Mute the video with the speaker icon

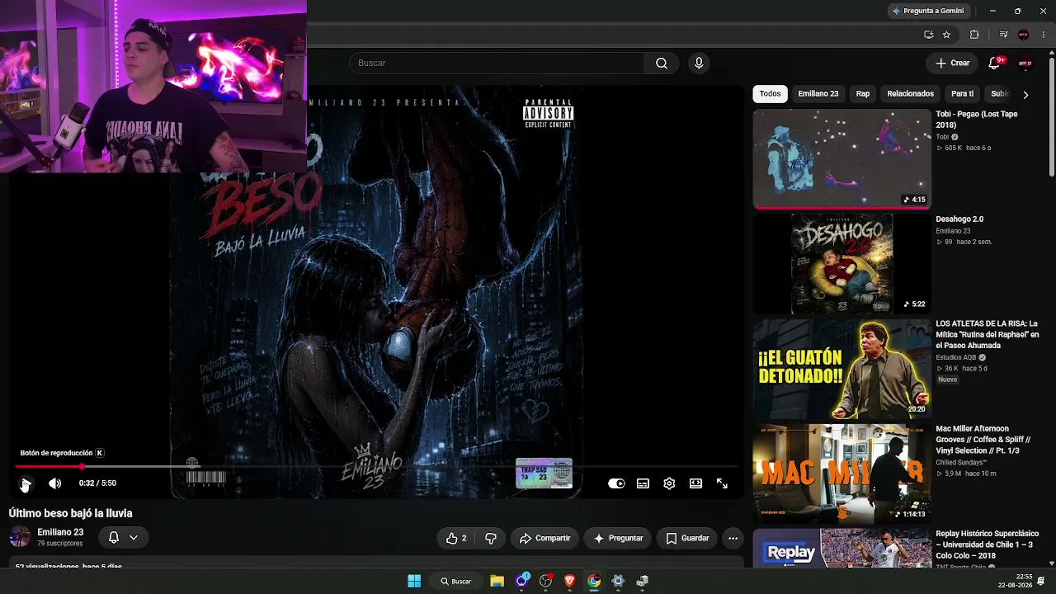[54, 483]
